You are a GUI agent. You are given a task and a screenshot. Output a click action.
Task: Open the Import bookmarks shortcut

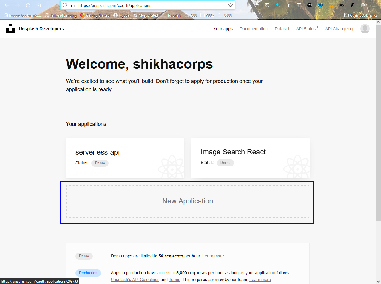coord(22,15)
